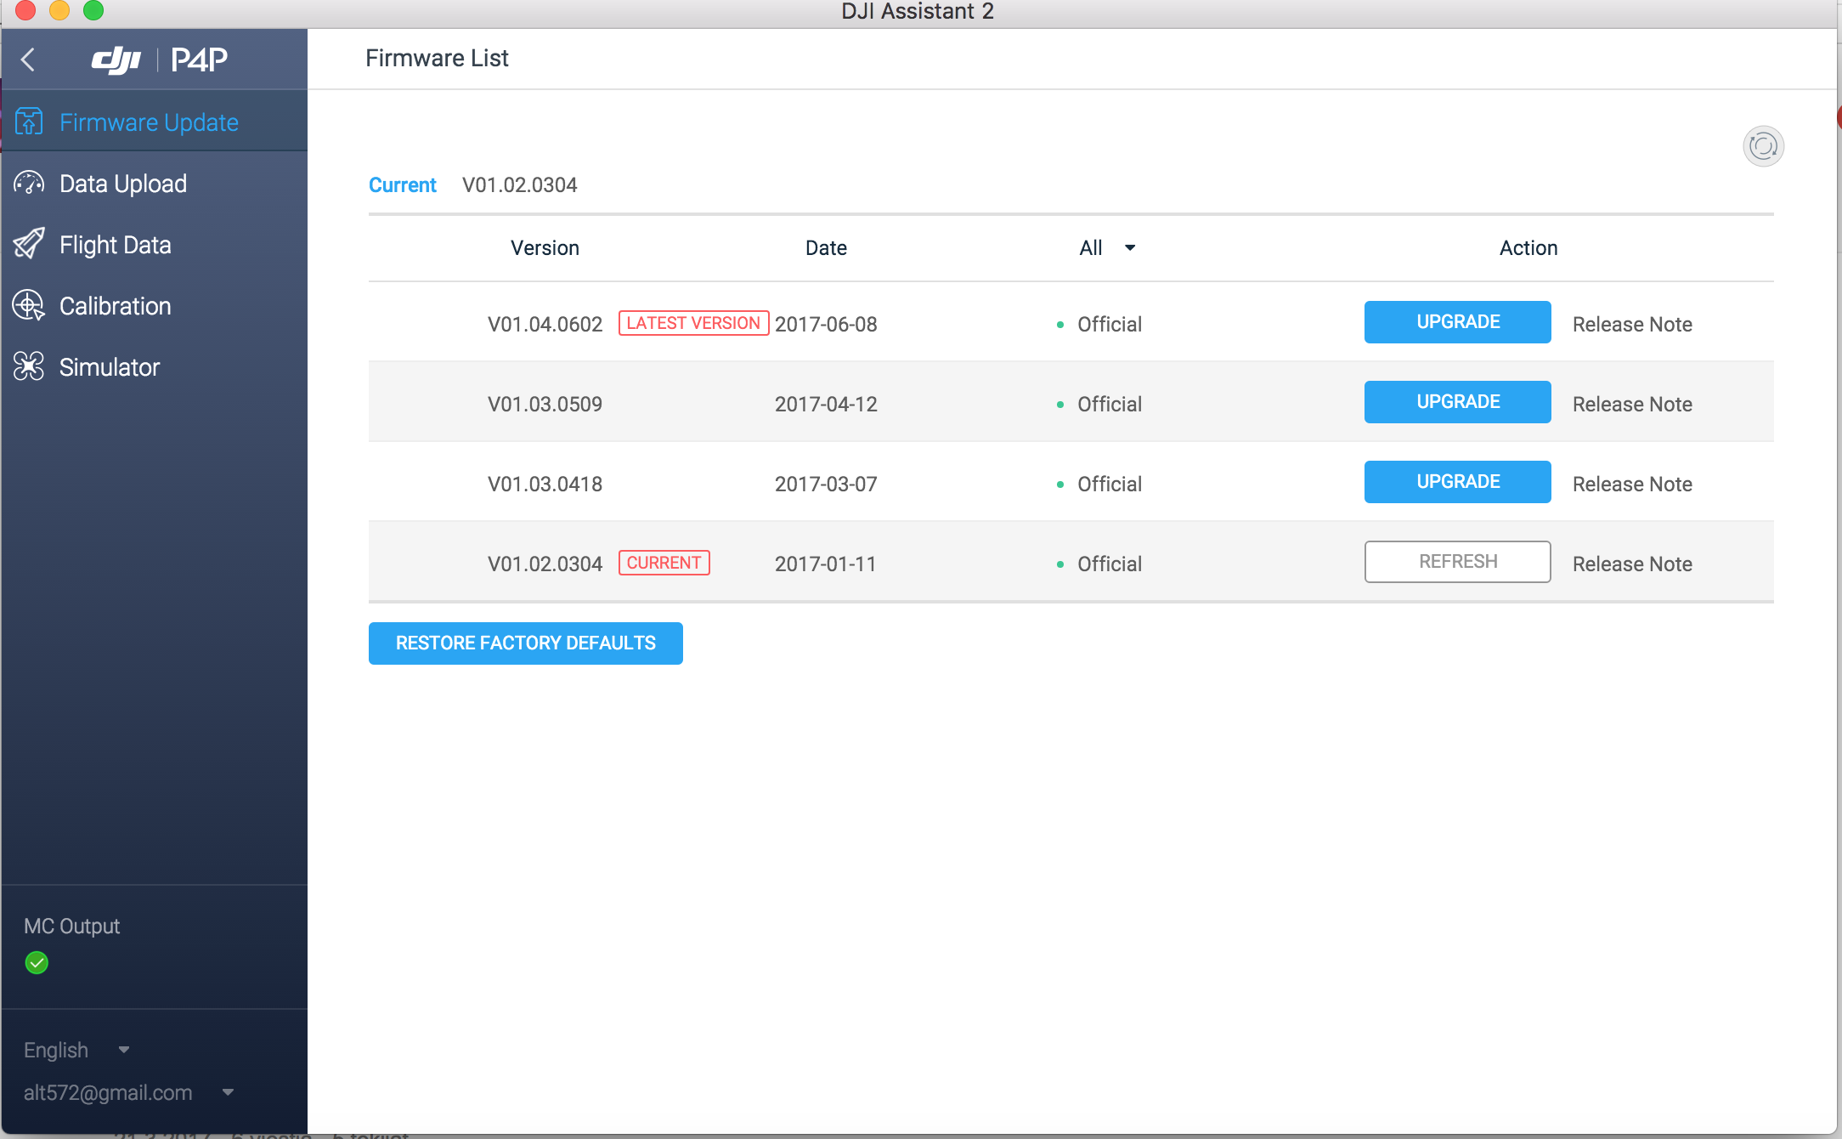Click the Data Upload gauge icon

pyautogui.click(x=29, y=184)
